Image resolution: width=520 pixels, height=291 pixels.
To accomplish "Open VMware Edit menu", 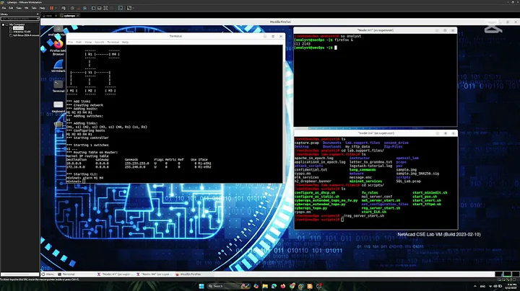I will click(11, 8).
